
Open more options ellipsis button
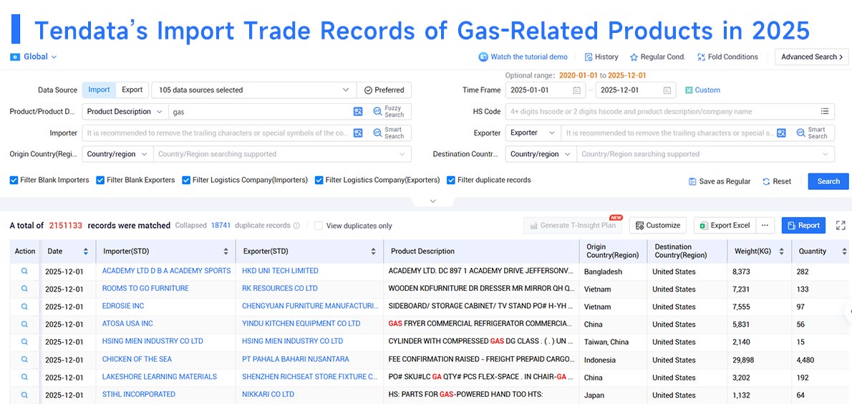[x=765, y=225]
